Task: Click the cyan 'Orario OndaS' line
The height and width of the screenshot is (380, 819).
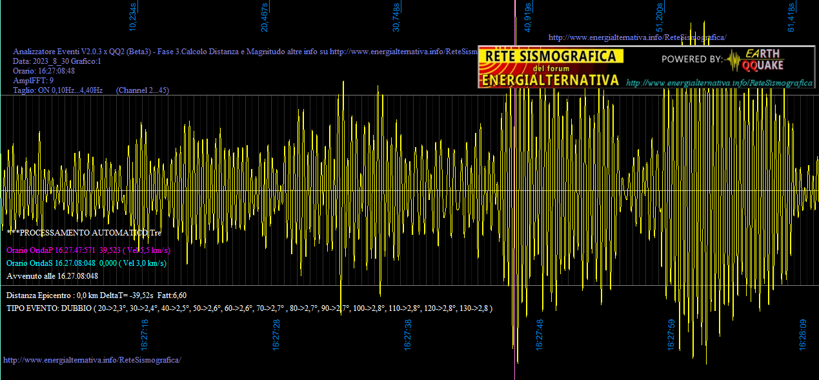Action: [x=86, y=263]
